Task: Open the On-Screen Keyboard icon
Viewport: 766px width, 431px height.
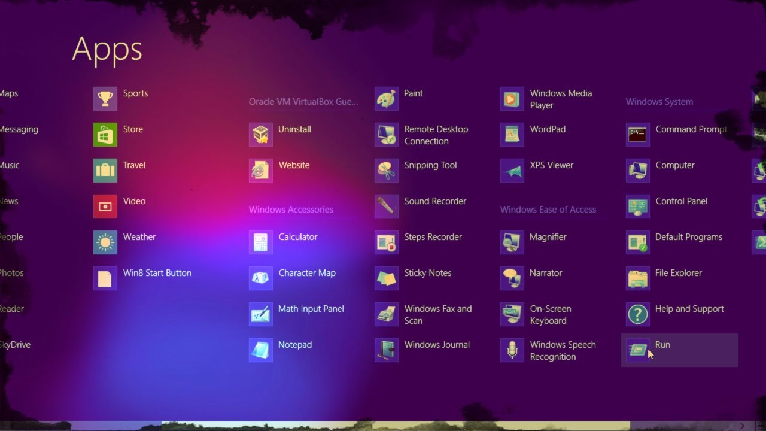Action: [512, 314]
